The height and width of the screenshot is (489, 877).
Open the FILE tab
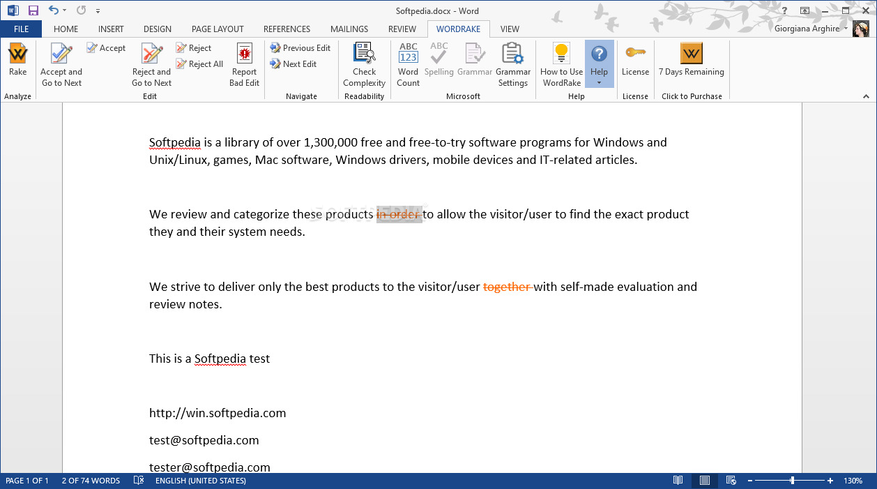pos(21,29)
